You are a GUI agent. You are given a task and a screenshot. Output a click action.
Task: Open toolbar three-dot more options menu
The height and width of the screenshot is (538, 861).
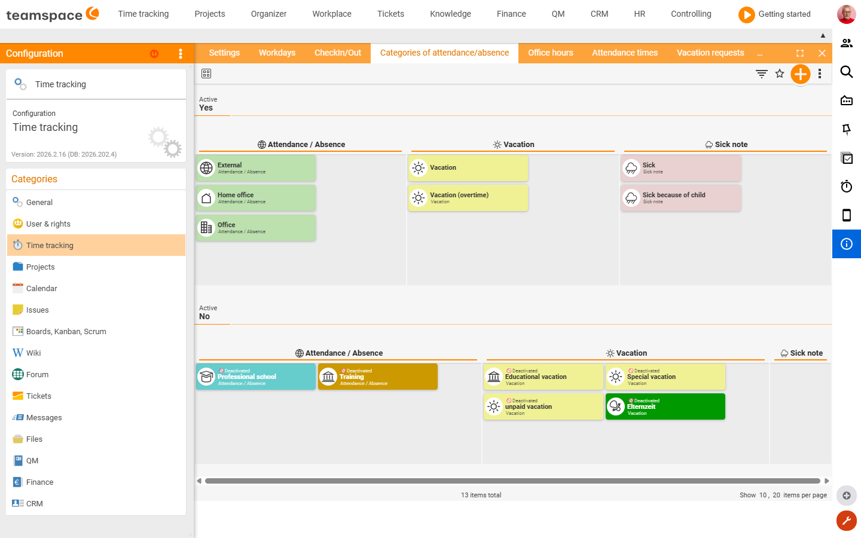click(820, 74)
